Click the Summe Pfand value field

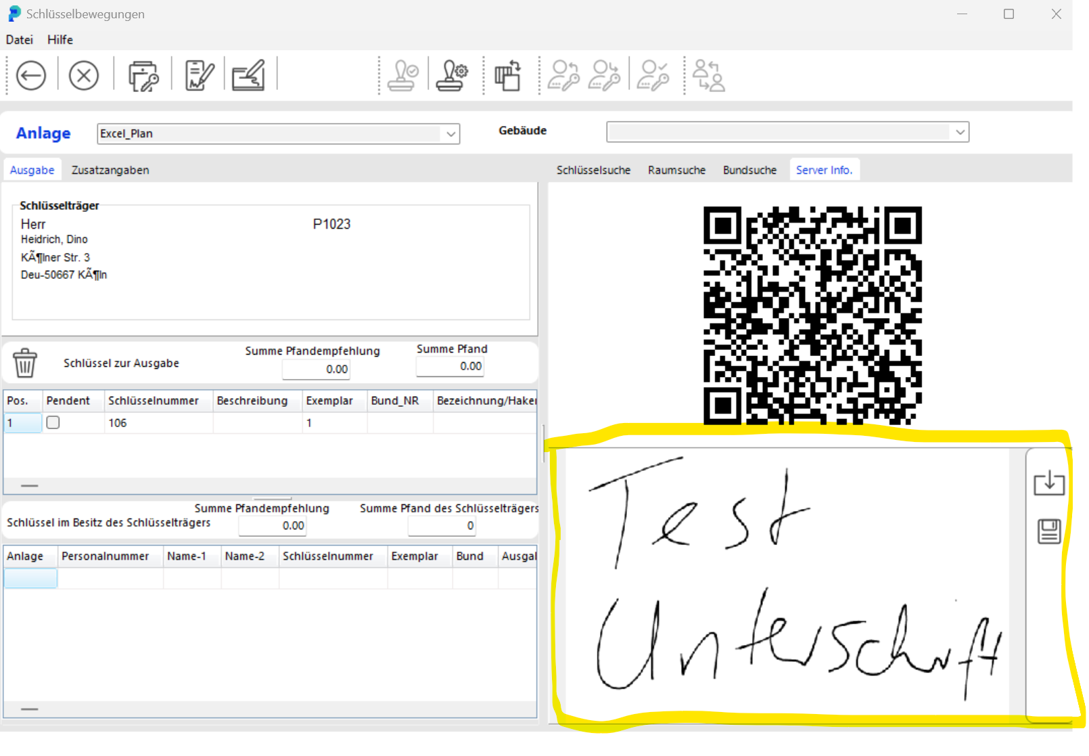[450, 366]
